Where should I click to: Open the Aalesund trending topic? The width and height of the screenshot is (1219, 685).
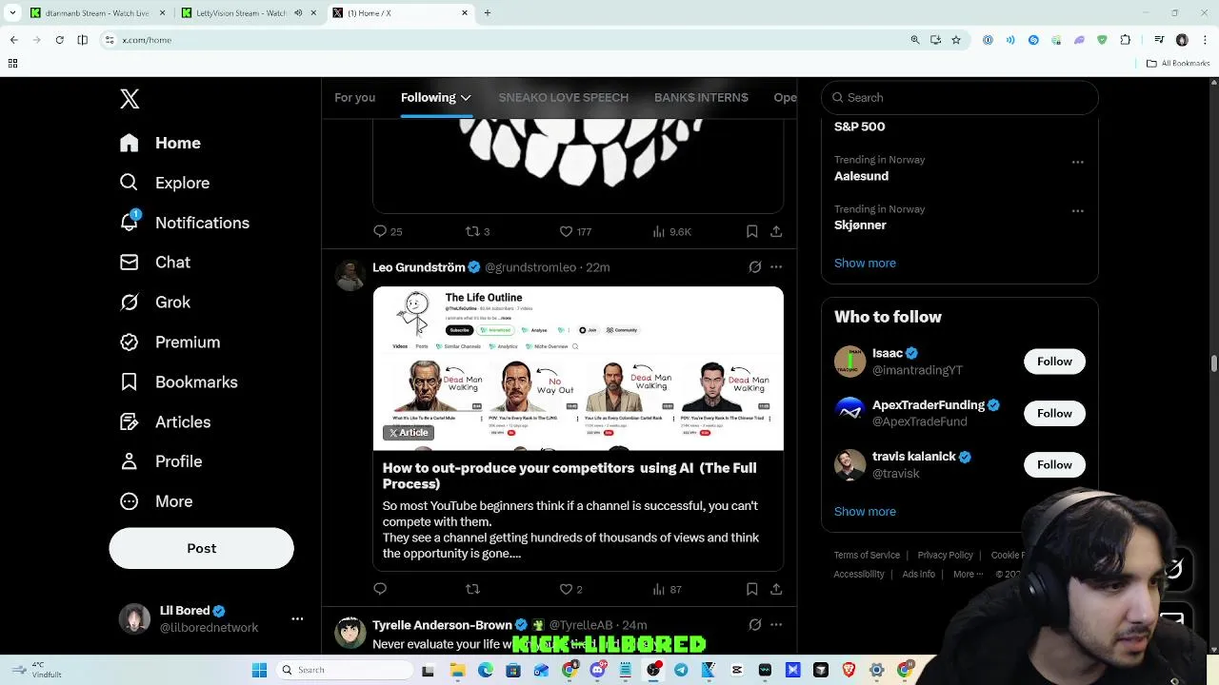pyautogui.click(x=862, y=176)
